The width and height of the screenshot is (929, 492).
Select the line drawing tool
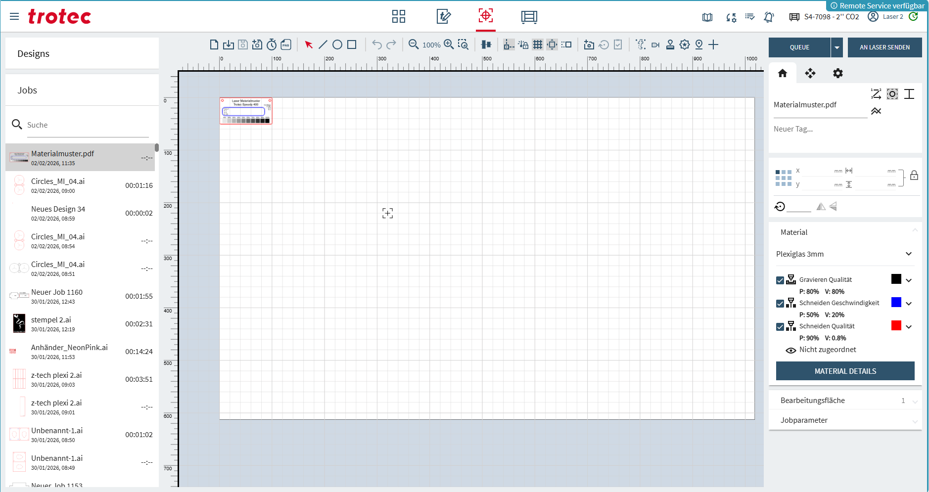click(323, 45)
